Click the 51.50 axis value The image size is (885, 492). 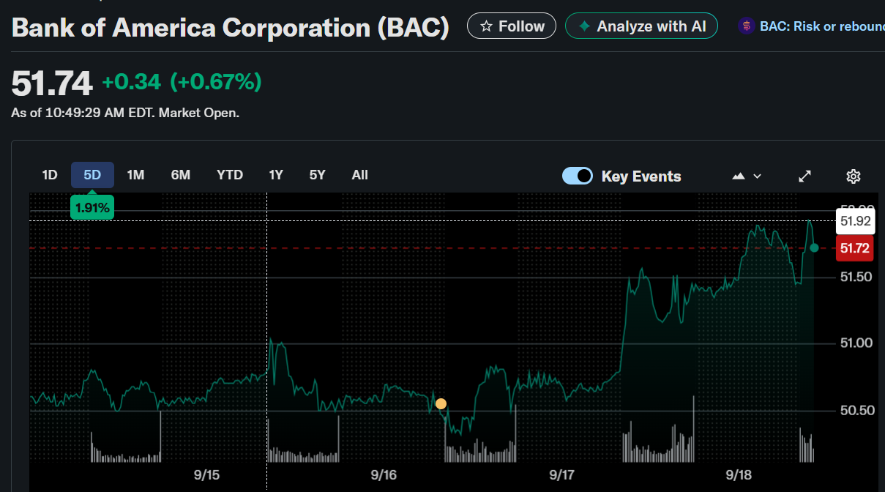pos(856,277)
